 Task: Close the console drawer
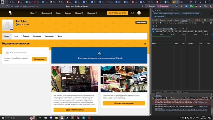pos(211,95)
